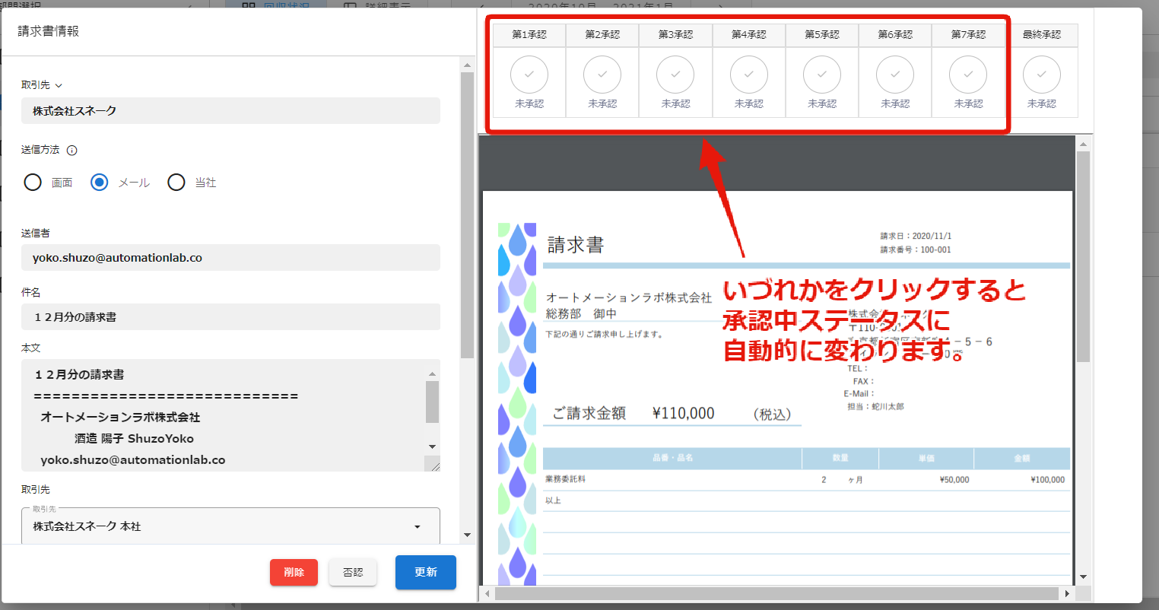Click the 第3承認 approval check circle
This screenshot has height=610, width=1159.
pos(675,75)
